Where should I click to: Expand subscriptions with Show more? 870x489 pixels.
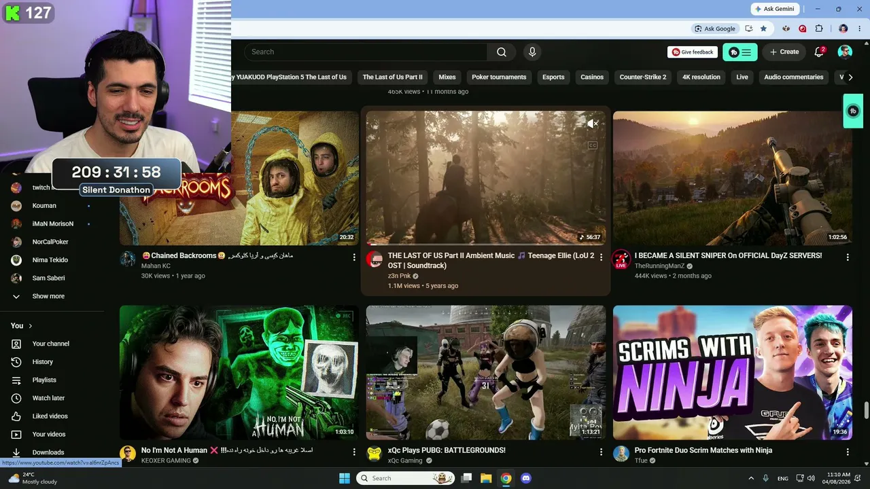pyautogui.click(x=48, y=296)
